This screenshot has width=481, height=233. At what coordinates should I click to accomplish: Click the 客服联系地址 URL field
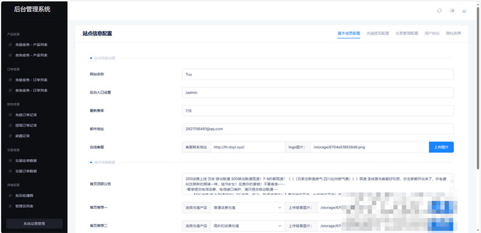pos(248,147)
